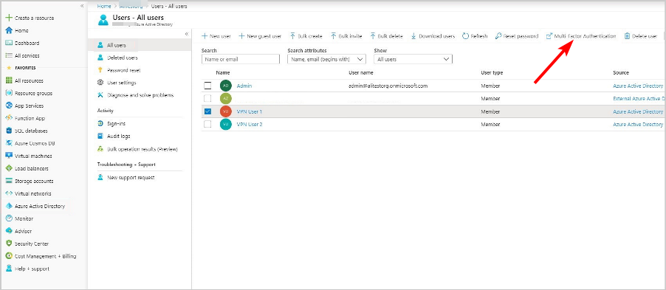666x290 pixels.
Task: Open Diagnose and solve problems
Action: (140, 95)
